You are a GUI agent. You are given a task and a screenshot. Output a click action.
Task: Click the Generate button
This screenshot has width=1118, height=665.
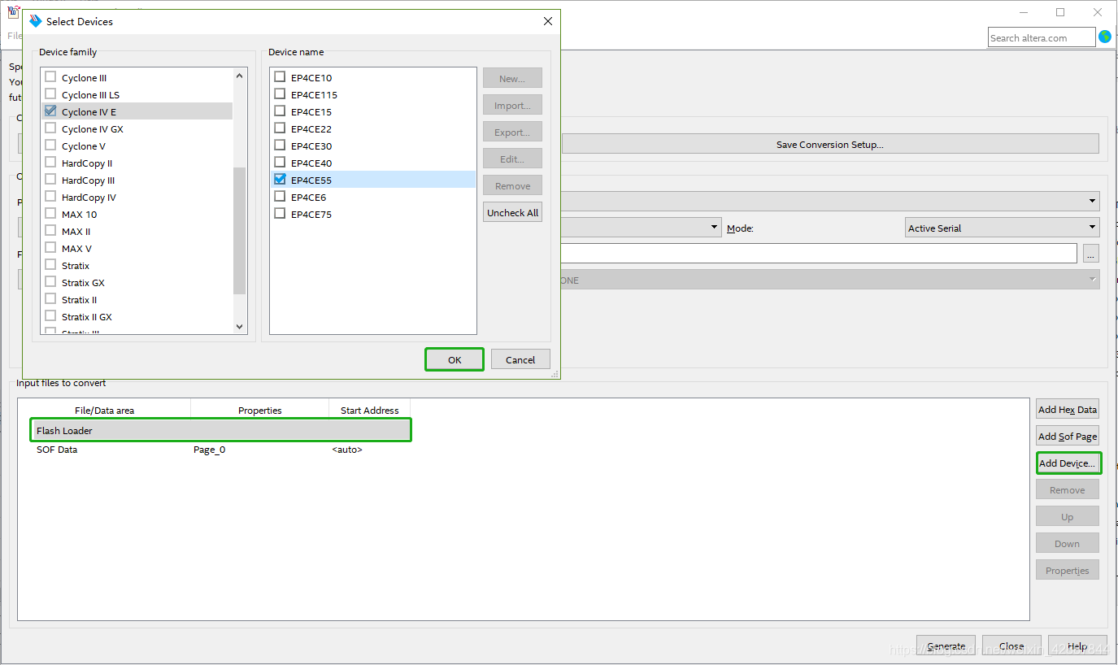pos(946,645)
